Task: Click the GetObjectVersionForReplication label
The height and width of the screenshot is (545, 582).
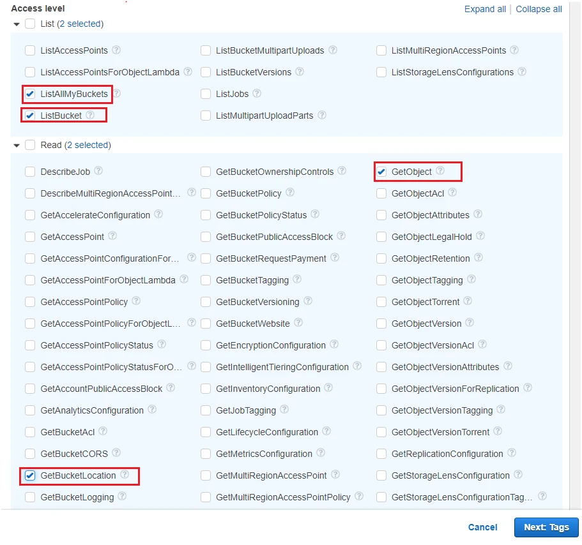Action: [x=455, y=389]
